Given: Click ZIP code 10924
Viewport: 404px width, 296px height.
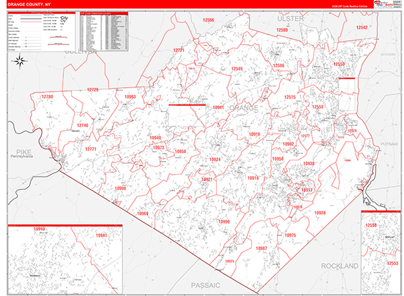Looking at the screenshot, I should pyautogui.click(x=215, y=160).
